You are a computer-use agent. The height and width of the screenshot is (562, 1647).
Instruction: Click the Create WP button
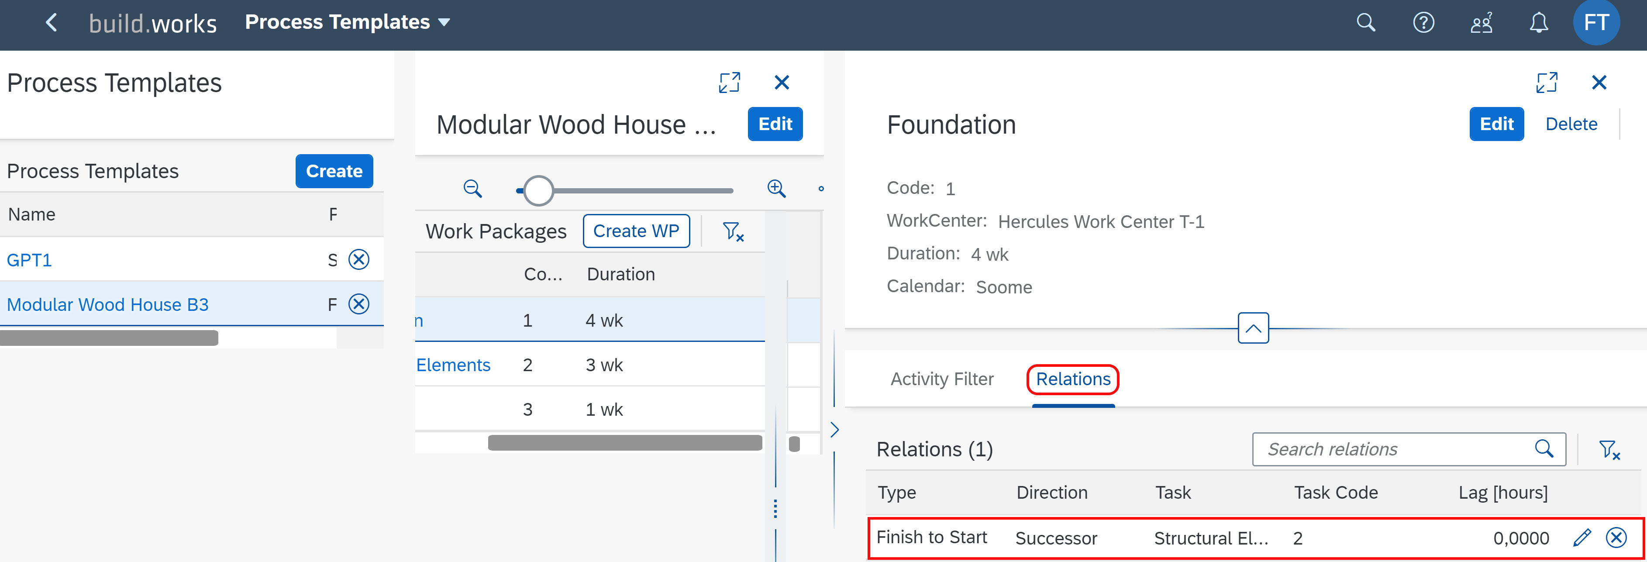[636, 231]
